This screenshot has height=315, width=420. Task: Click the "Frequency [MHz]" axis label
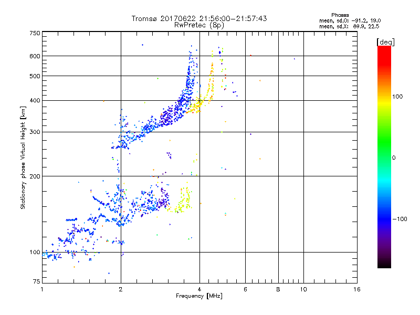[x=199, y=296]
